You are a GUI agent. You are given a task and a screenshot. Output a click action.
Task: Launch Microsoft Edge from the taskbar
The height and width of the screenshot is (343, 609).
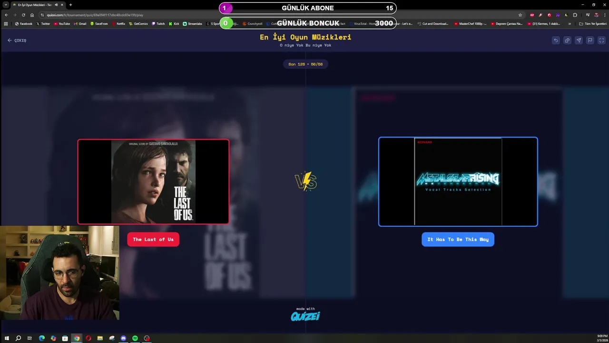42,338
